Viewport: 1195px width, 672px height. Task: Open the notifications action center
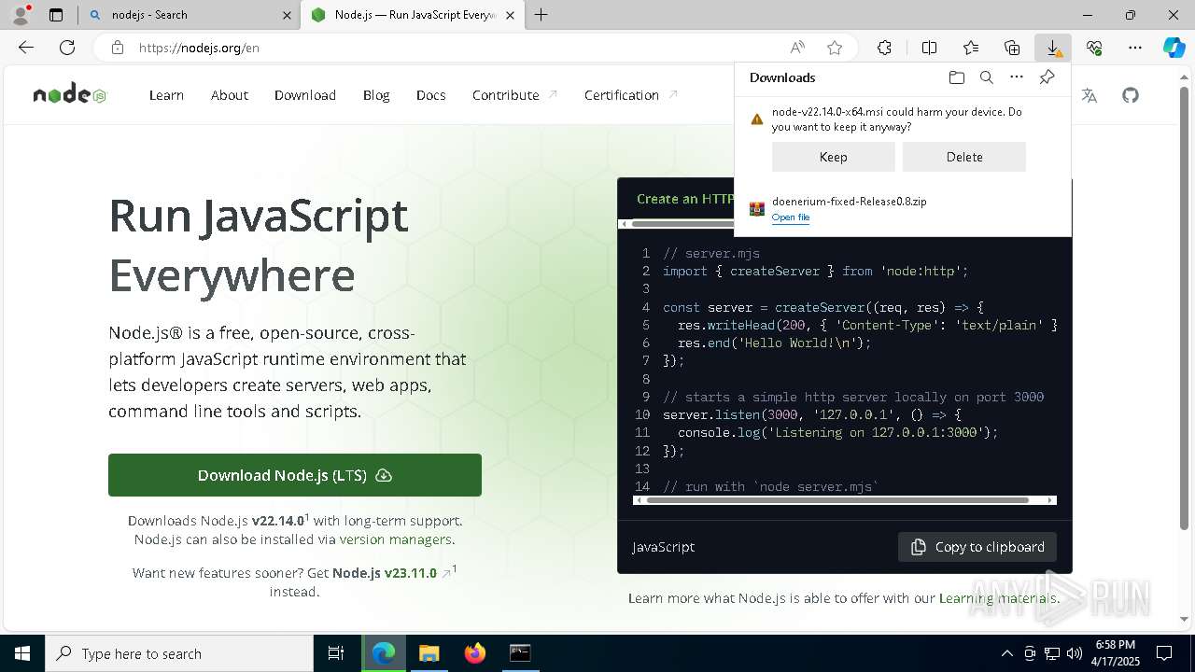[1164, 653]
